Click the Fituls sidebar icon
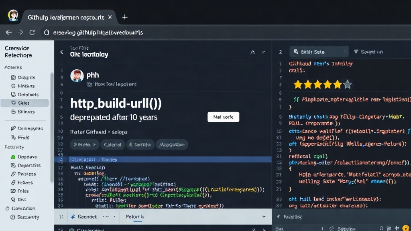 tap(13, 137)
